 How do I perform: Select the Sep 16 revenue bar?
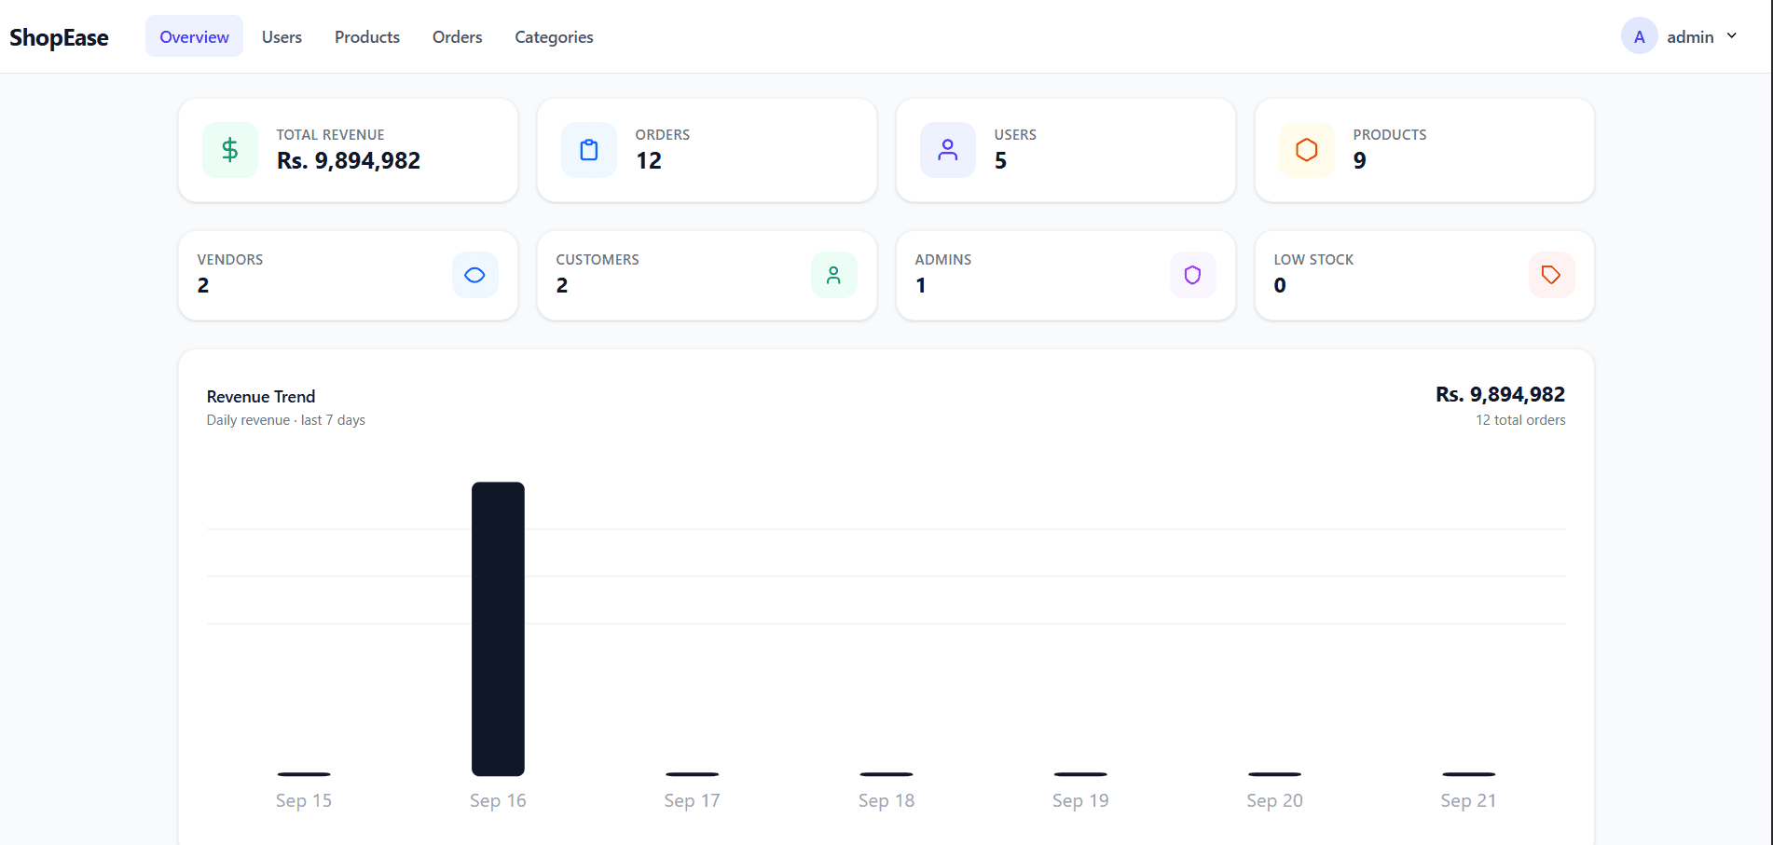point(498,629)
